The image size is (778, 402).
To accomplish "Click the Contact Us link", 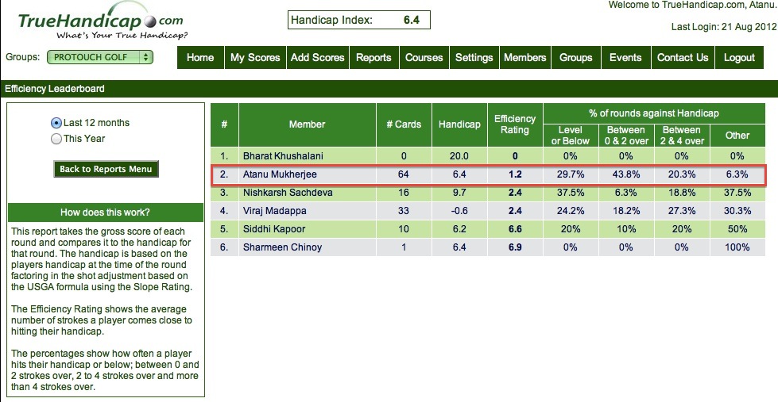I will tap(682, 58).
